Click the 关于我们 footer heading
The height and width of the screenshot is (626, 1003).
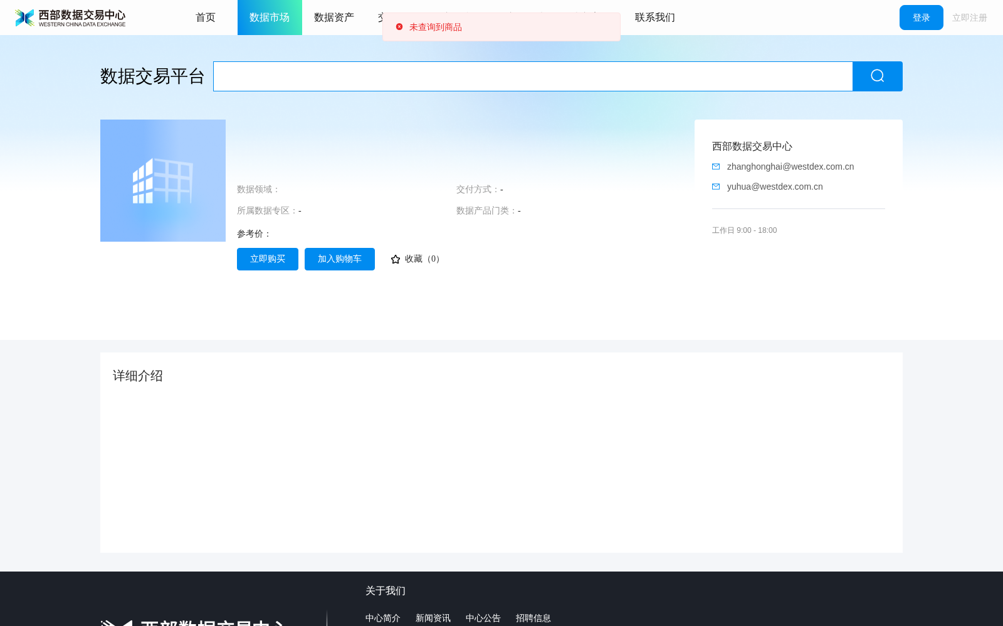(386, 590)
